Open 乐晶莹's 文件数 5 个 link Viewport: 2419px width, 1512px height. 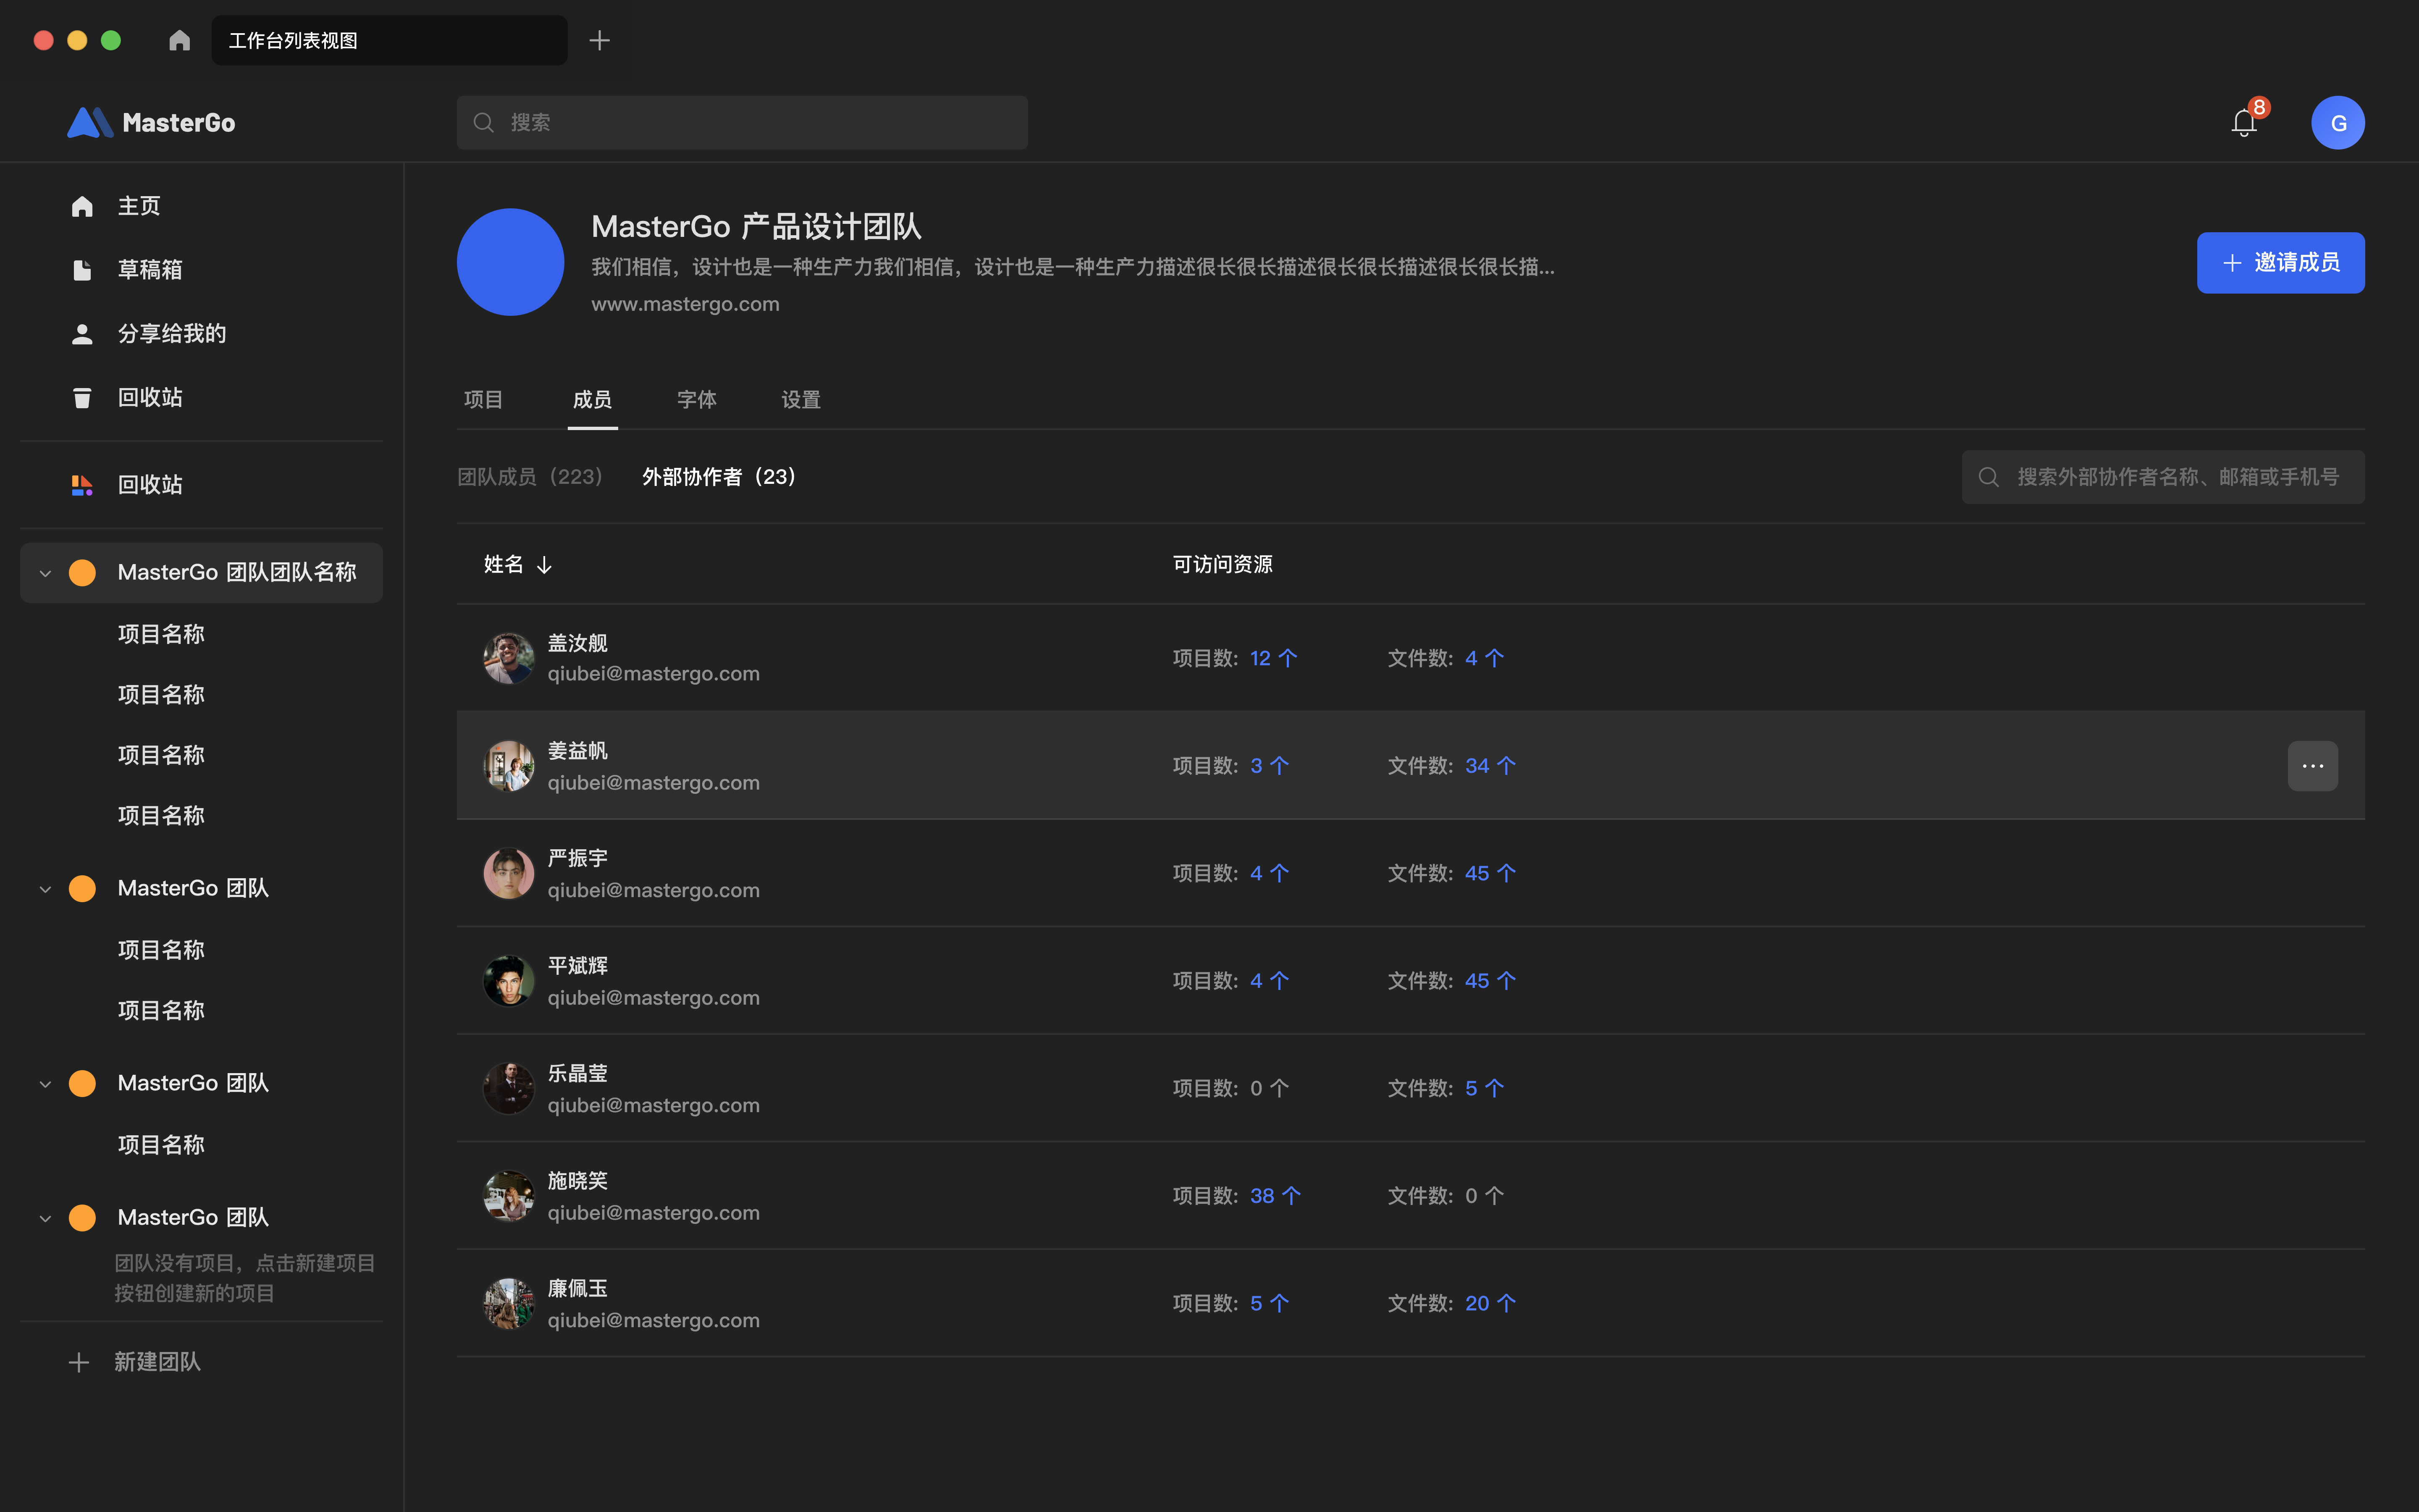pyautogui.click(x=1485, y=1088)
